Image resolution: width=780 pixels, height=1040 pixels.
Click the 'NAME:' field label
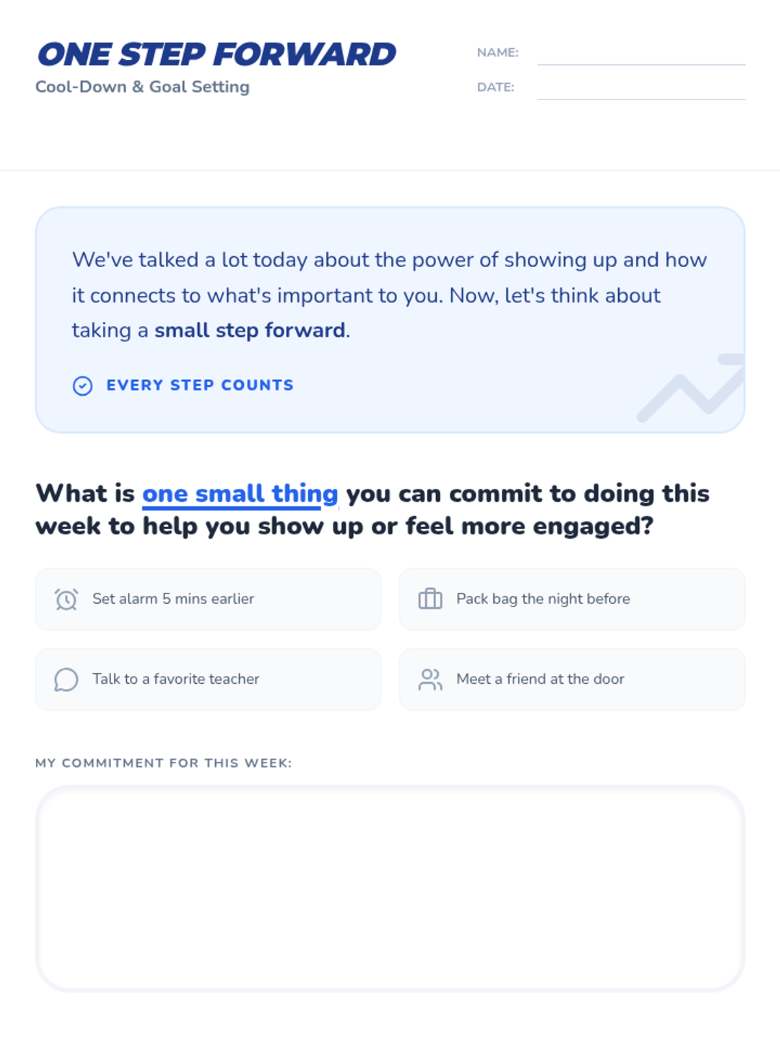(498, 53)
